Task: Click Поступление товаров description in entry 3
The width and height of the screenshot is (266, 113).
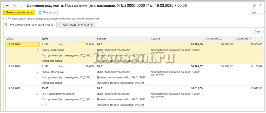Action: coord(175,95)
